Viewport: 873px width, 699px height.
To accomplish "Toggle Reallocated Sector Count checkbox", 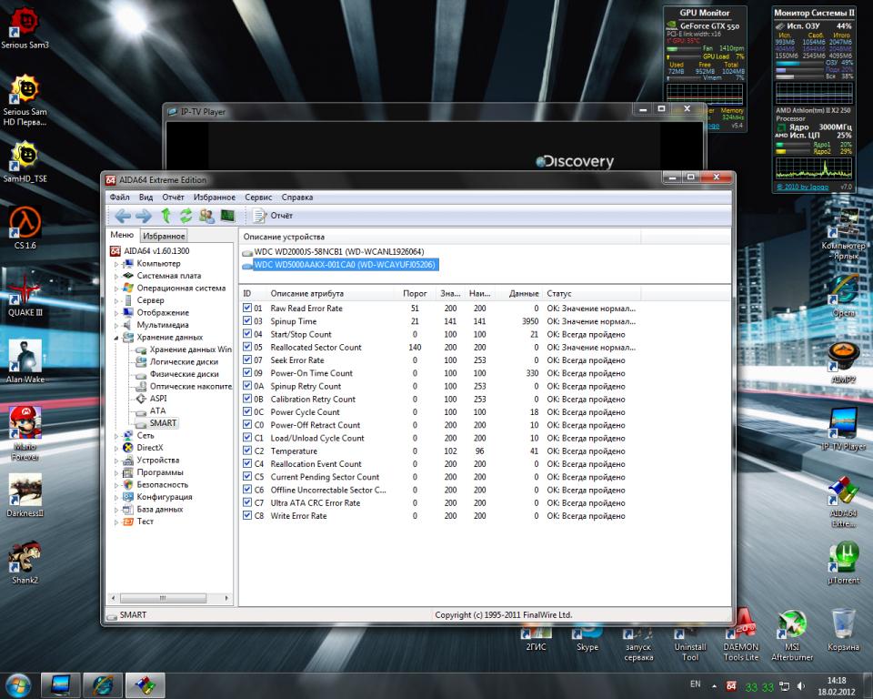I will tap(247, 347).
